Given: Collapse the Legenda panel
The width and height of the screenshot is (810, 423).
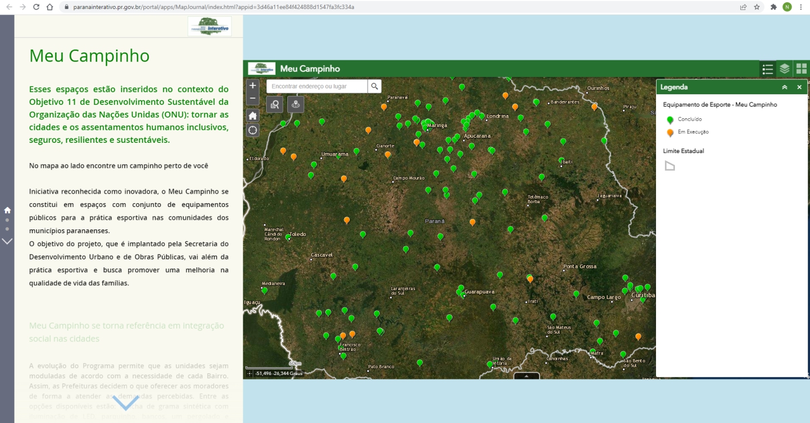Looking at the screenshot, I should tap(784, 87).
